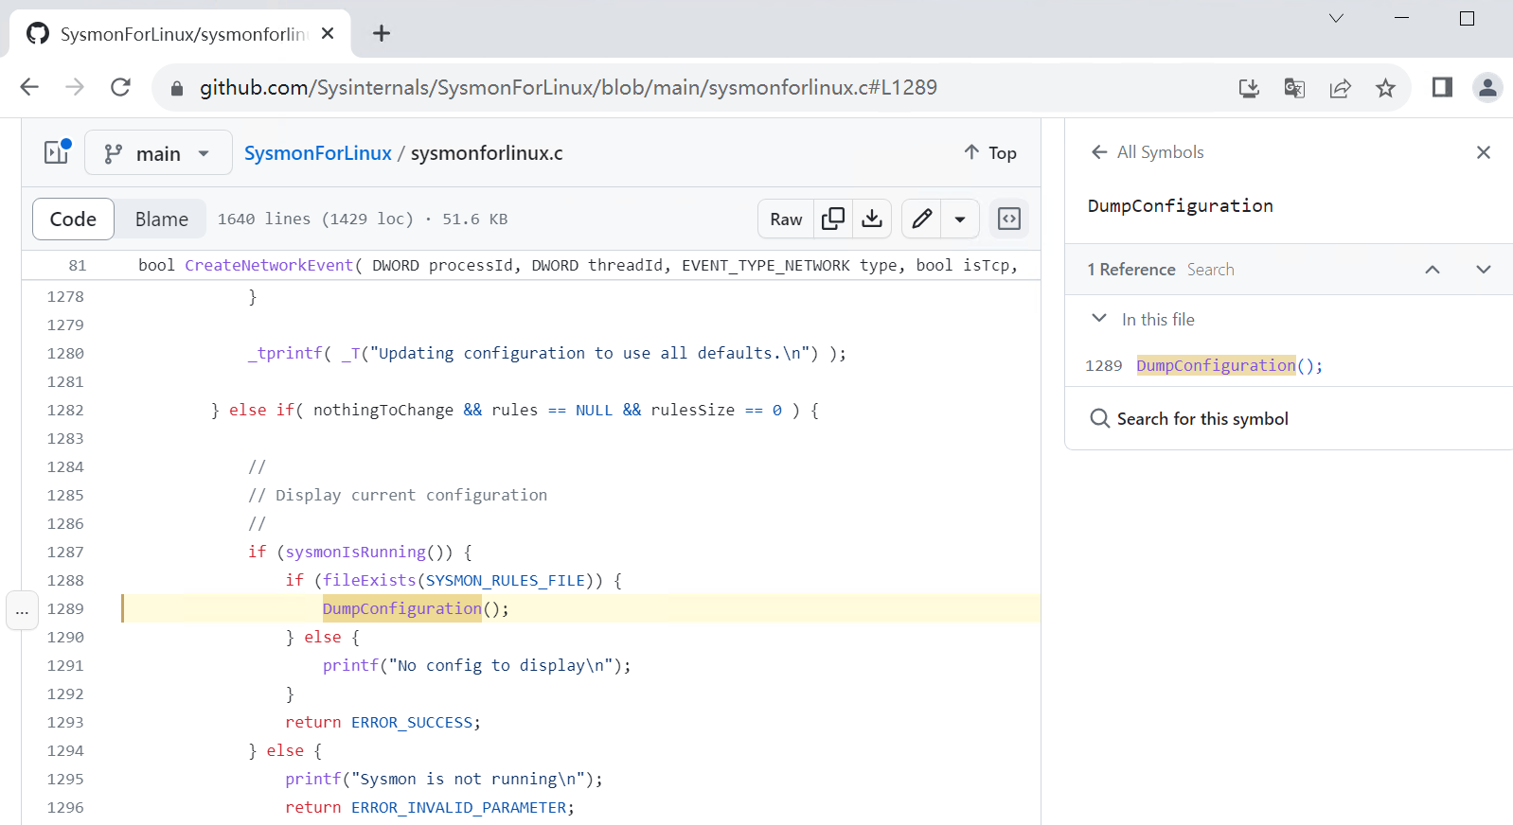Open tab search chevron
This screenshot has width=1513, height=825.
tap(1336, 18)
